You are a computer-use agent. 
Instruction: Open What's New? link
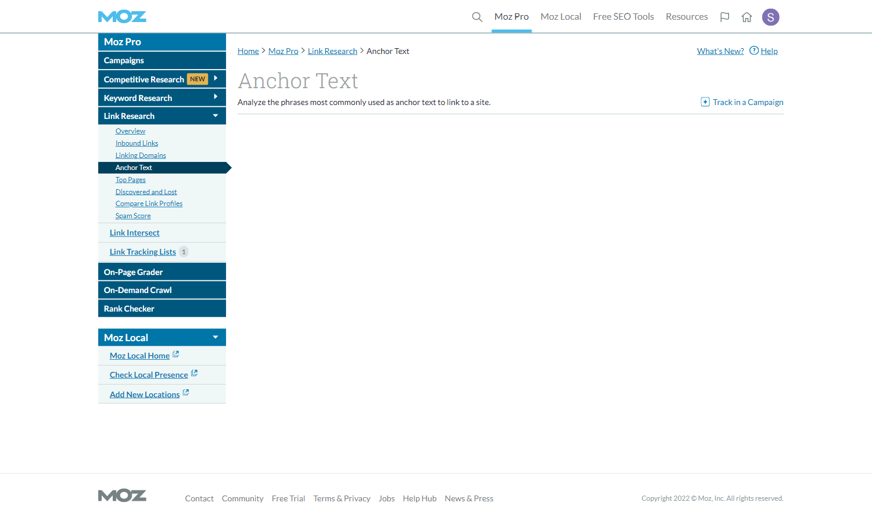coord(720,51)
